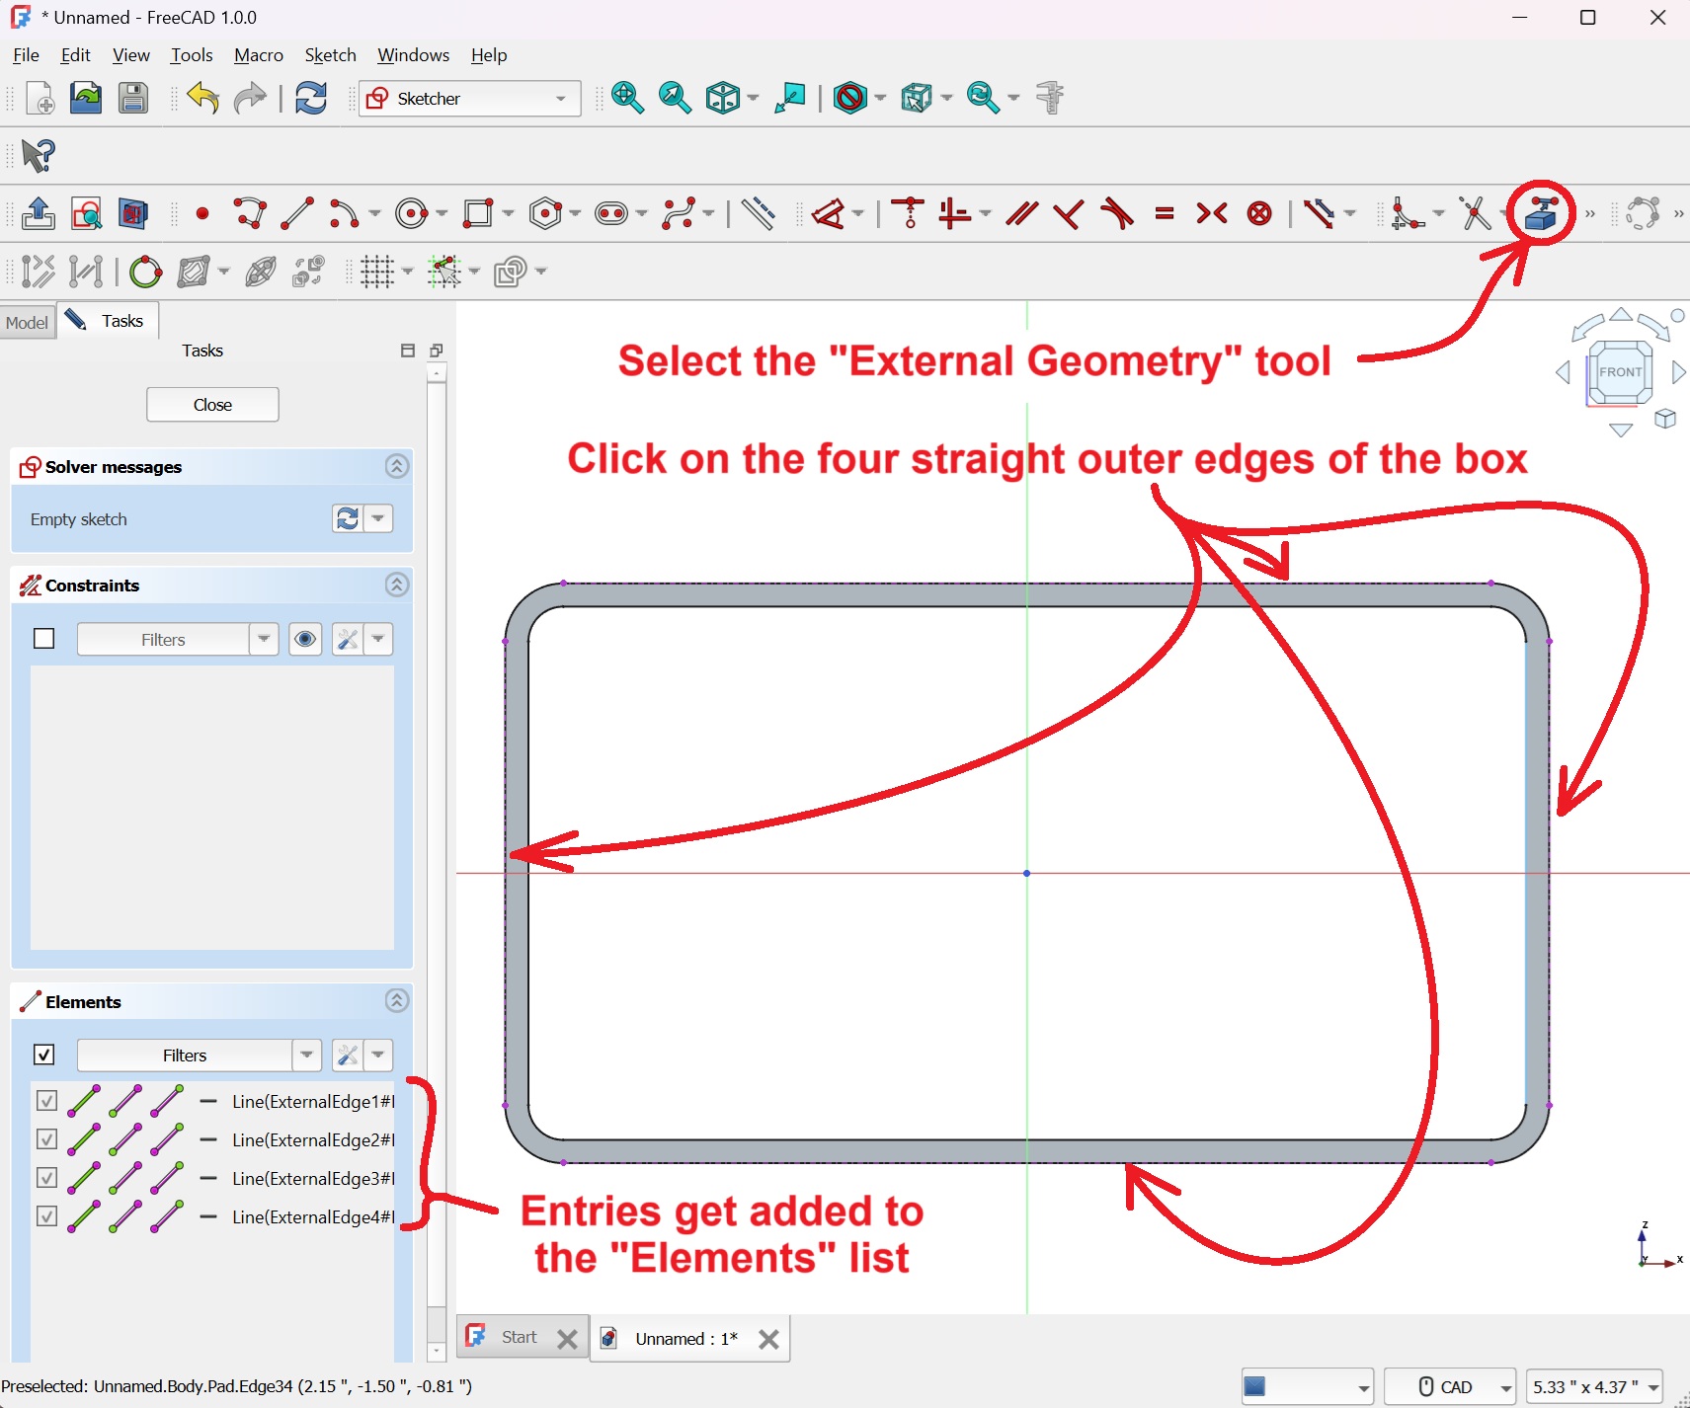This screenshot has width=1690, height=1408.
Task: Open the CAD navigation style dropdown
Action: click(1449, 1386)
